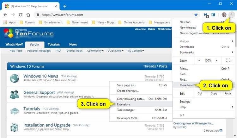Select Downloads from the Chrome menu
The width and height of the screenshot is (237, 138).
point(204,47)
